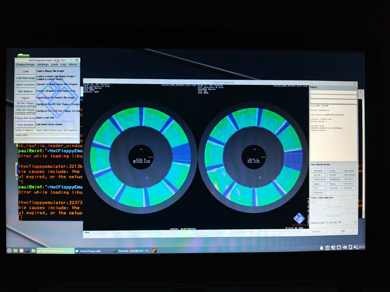Open USB HxC Floppy Emulator settings
This screenshot has width=390, height=292.
[x=25, y=111]
